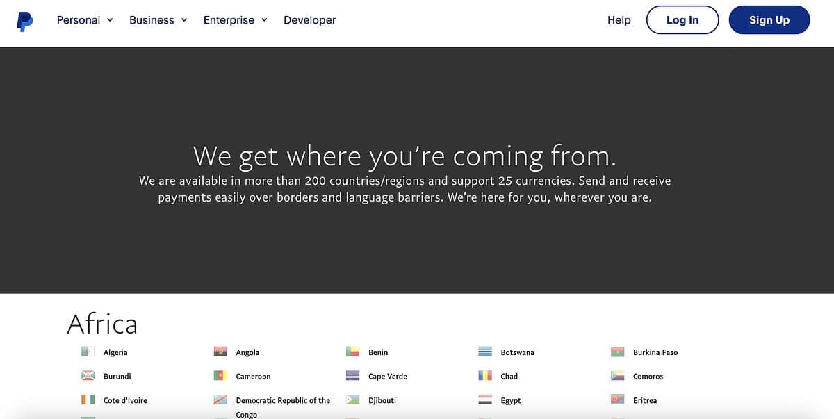Click the Eritrea flag icon

[618, 400]
